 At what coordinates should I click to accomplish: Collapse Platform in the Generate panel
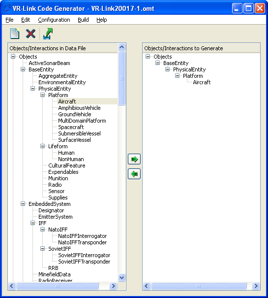click(178, 76)
